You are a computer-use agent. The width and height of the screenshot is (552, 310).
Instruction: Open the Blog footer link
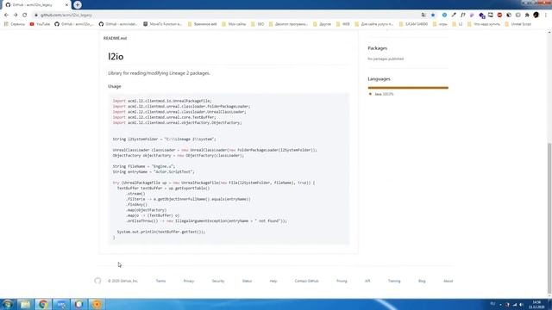click(x=422, y=282)
